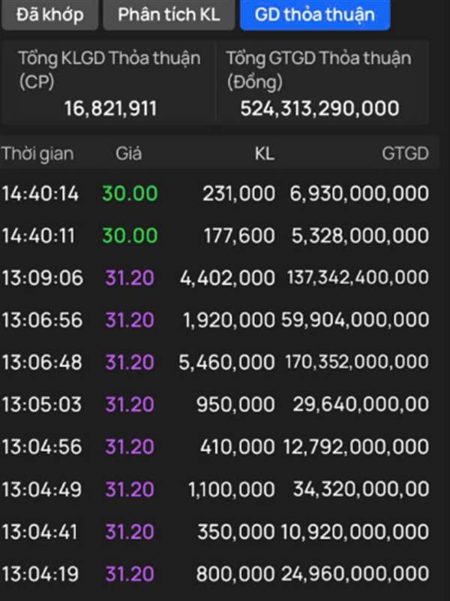The image size is (450, 601).
Task: Select the GD thỏa thuận tab
Action: tap(313, 14)
